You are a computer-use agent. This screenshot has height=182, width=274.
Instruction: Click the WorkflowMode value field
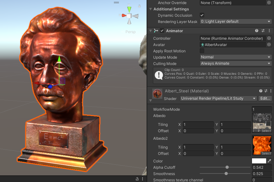[262, 109]
